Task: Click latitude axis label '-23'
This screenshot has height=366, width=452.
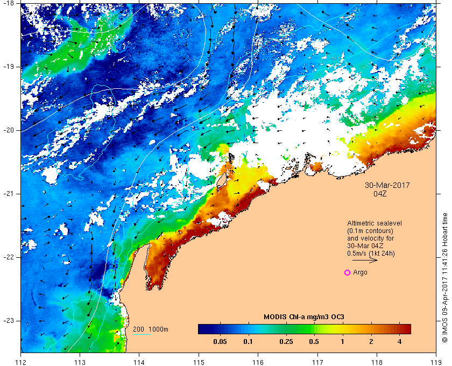Action: pos(9,320)
